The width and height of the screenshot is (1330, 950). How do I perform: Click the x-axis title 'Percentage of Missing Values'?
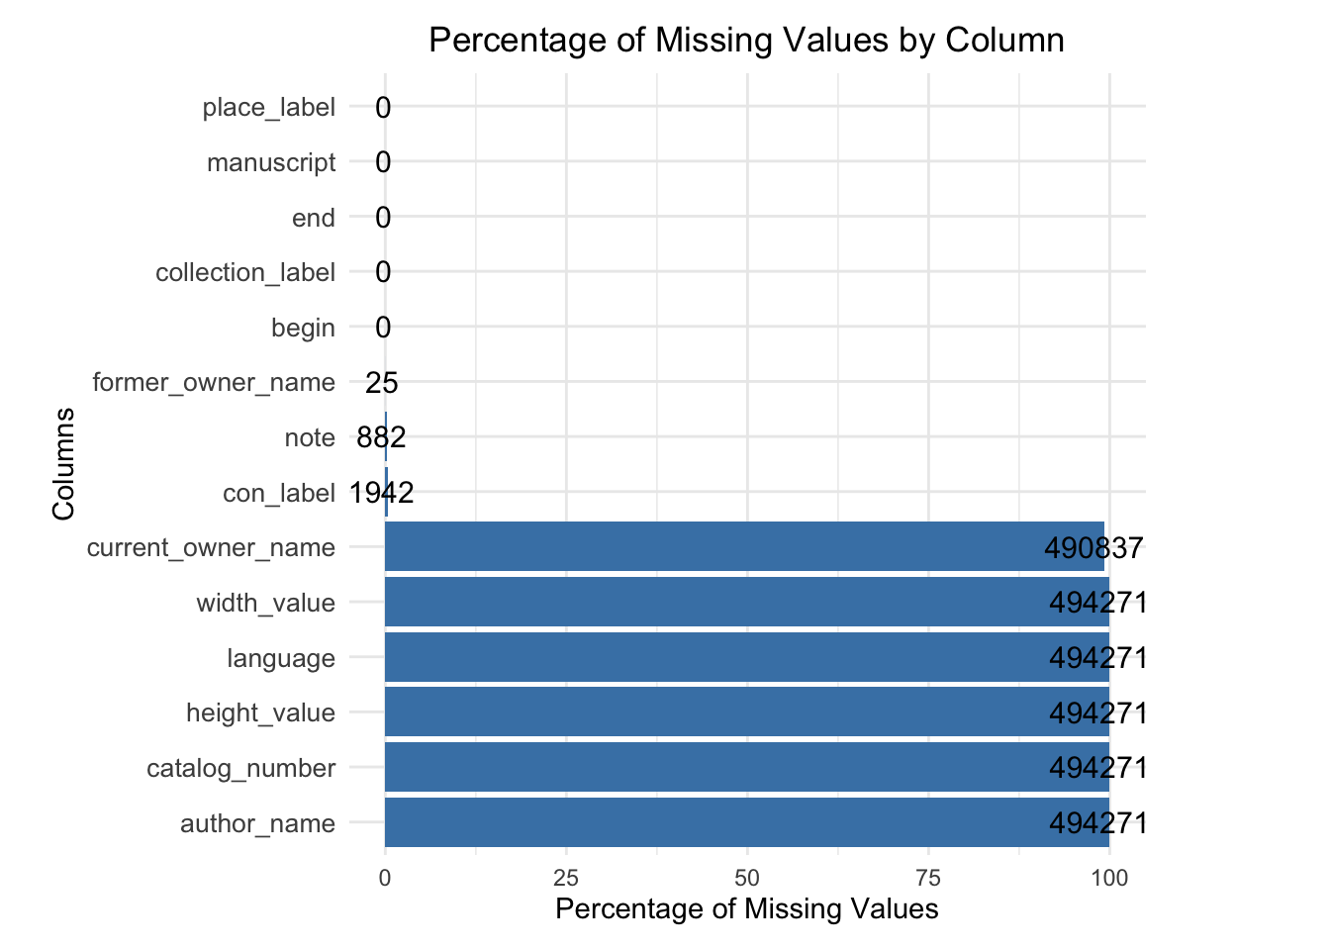tap(747, 908)
